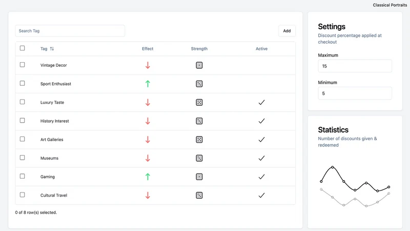Click the active checkmark for Luxury Taste
This screenshot has width=410, height=231.
click(x=261, y=102)
